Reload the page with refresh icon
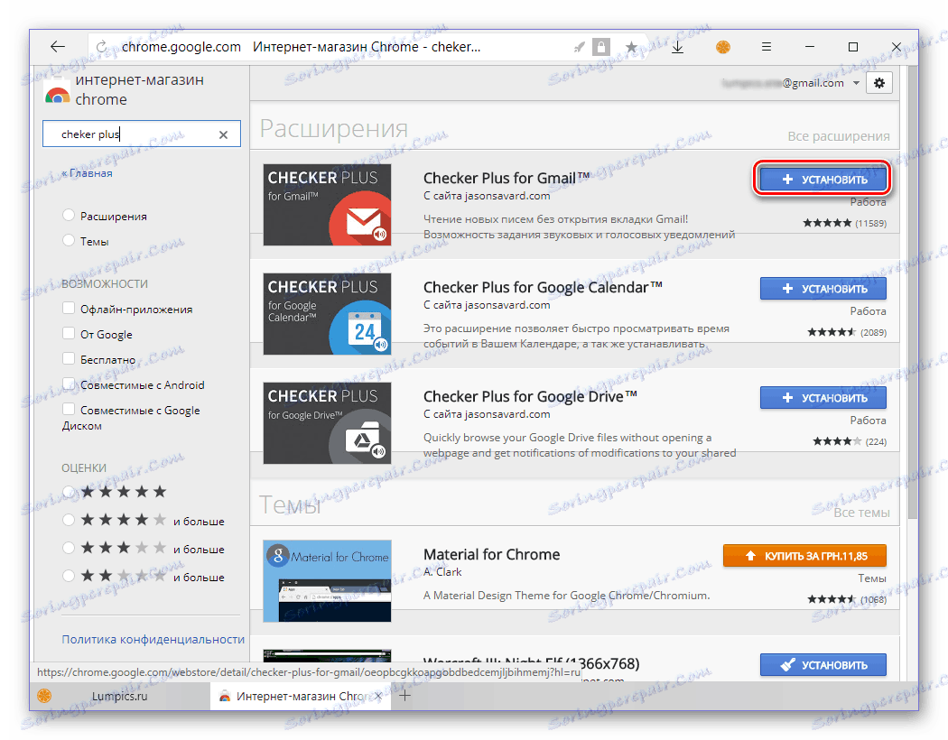The width and height of the screenshot is (948, 740). point(101,47)
